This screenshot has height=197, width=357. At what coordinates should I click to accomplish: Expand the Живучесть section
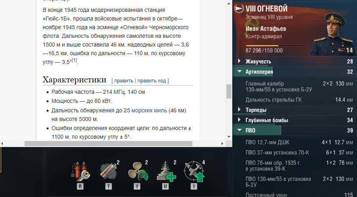pyautogui.click(x=295, y=61)
